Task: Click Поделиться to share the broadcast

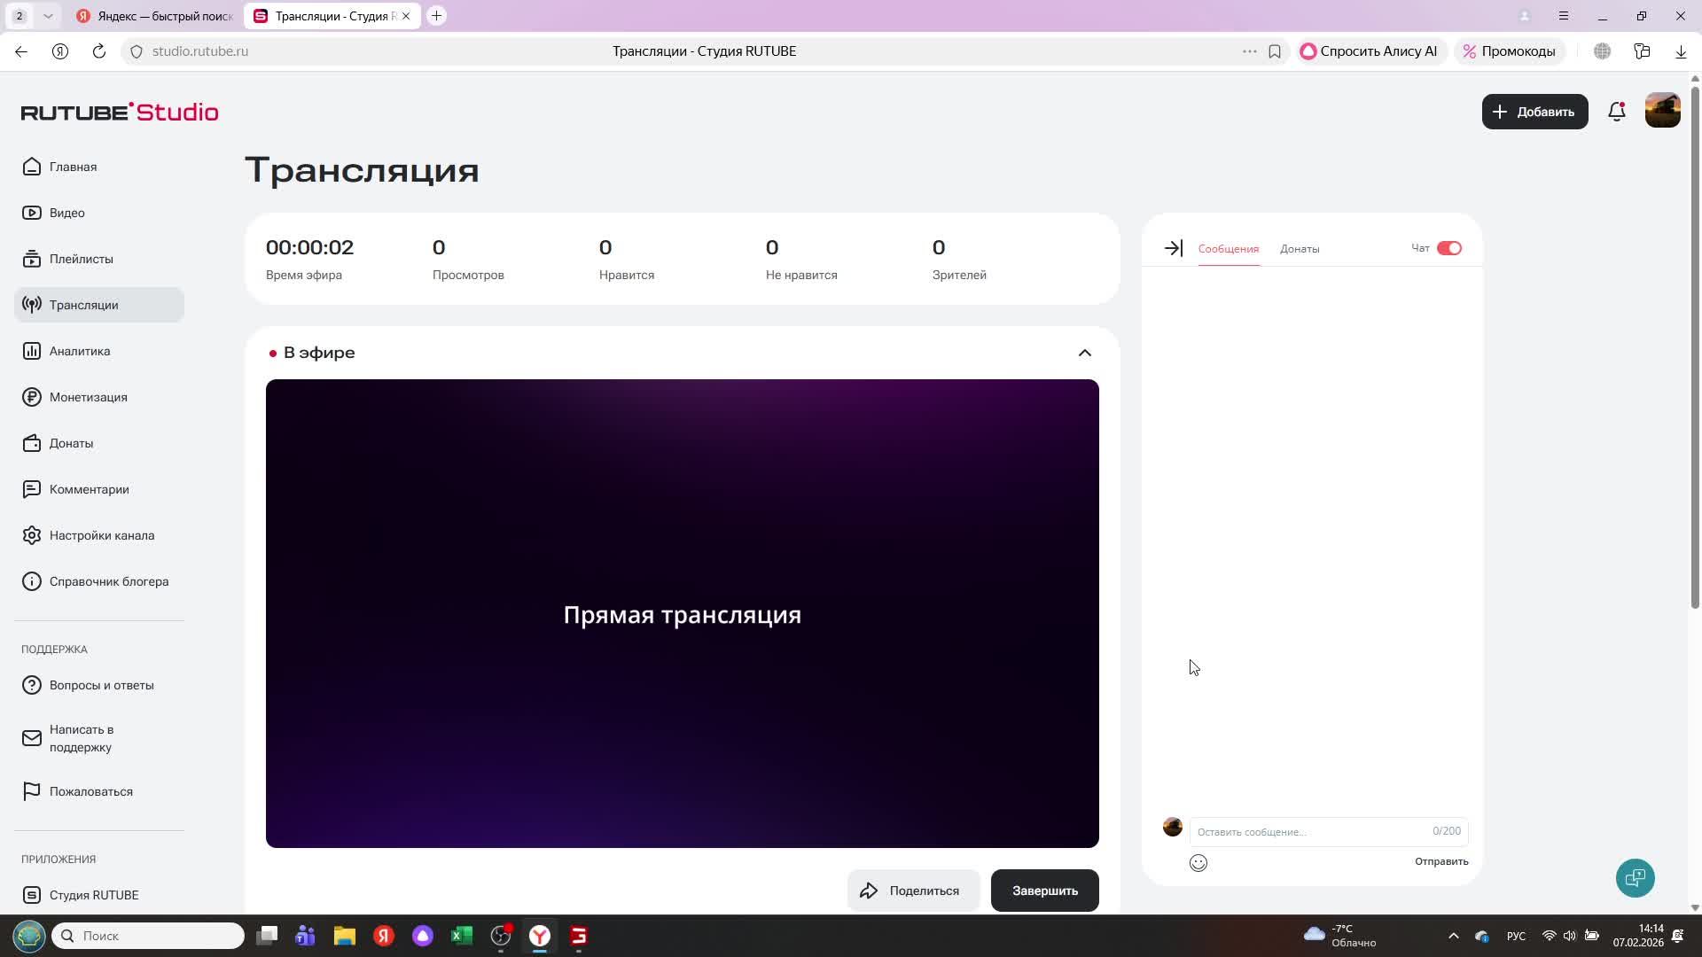Action: click(913, 890)
